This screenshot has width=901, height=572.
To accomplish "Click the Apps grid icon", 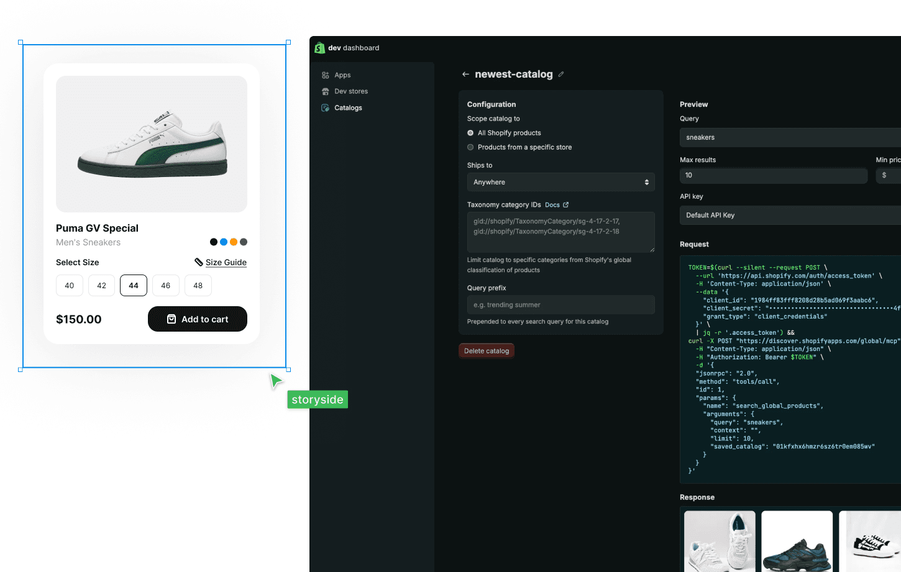I will 326,75.
